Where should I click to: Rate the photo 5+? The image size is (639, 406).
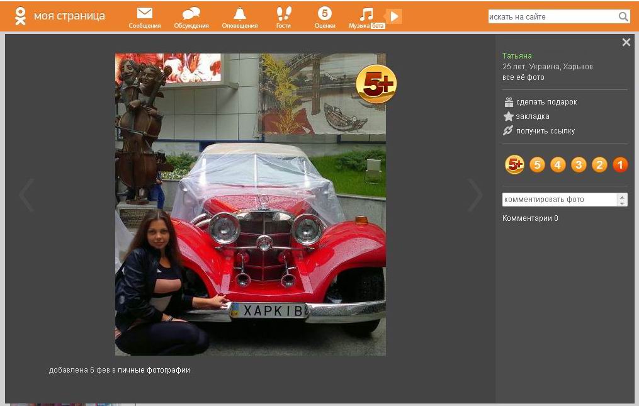[515, 165]
